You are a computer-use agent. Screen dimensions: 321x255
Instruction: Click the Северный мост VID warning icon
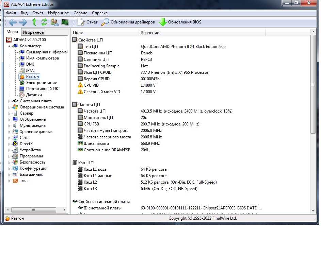tap(80, 92)
